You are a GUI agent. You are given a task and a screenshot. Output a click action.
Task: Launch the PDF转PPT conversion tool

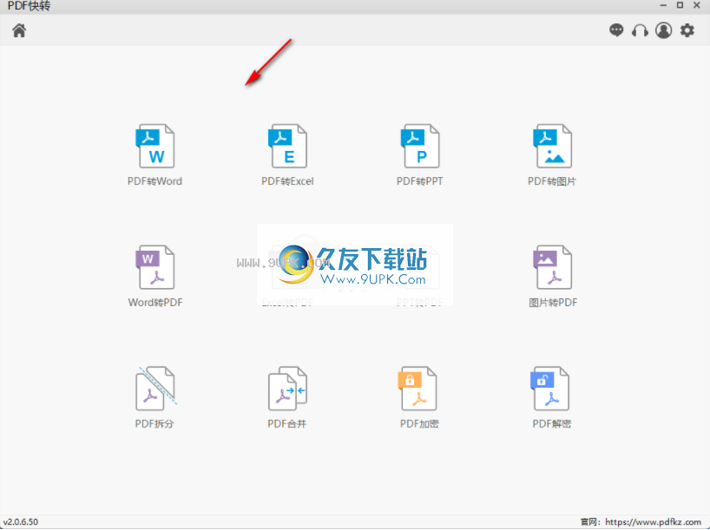coord(420,155)
